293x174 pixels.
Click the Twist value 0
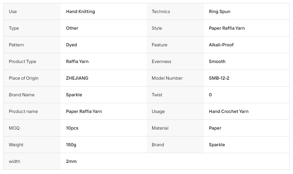pyautogui.click(x=210, y=95)
